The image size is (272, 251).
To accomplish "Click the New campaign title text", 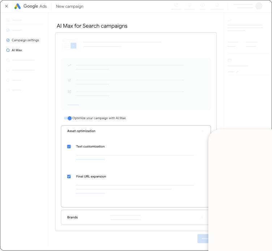I will [x=69, y=6].
